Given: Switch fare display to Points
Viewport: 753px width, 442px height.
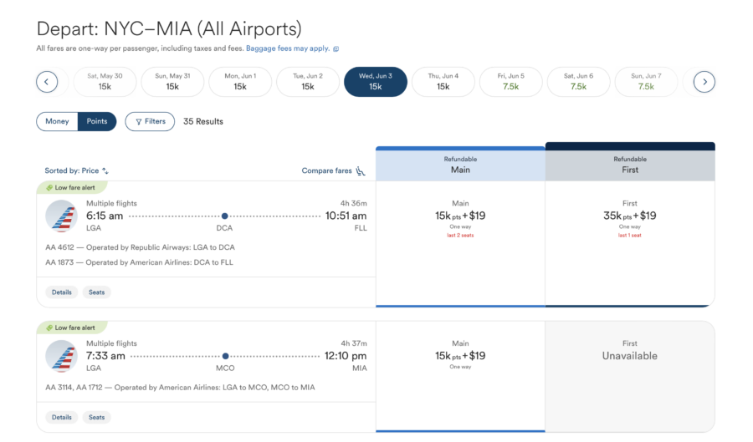Looking at the screenshot, I should click(97, 122).
